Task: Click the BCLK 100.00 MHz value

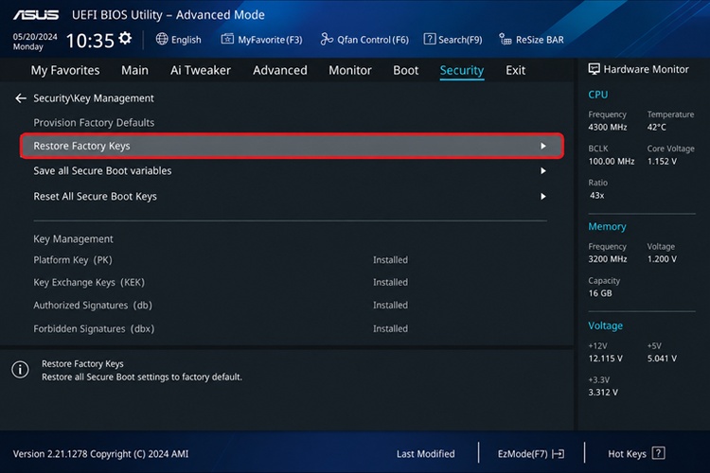Action: pyautogui.click(x=612, y=161)
